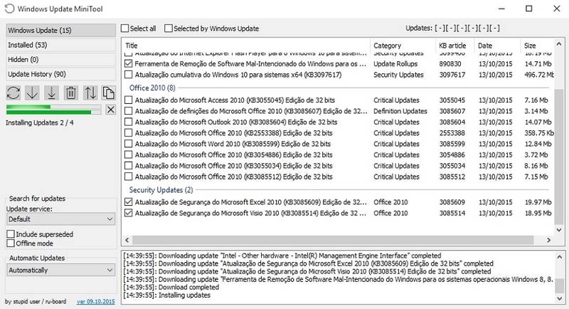This screenshot has height=309, width=569.
Task: Collapse the Security Updates (2) group
Action: pyautogui.click(x=161, y=190)
